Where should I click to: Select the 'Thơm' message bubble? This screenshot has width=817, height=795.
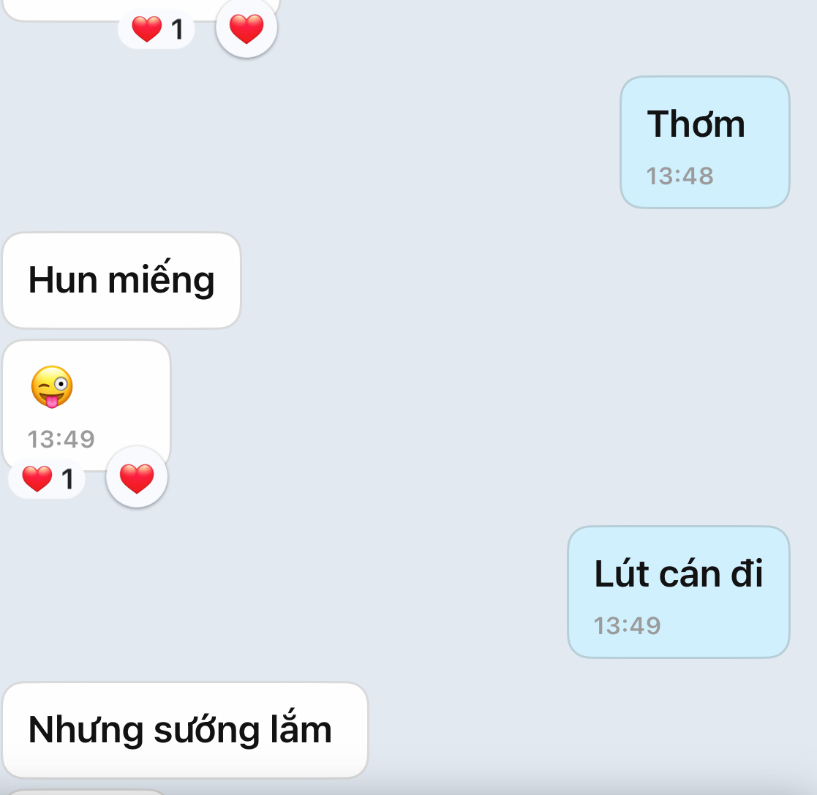click(x=705, y=142)
